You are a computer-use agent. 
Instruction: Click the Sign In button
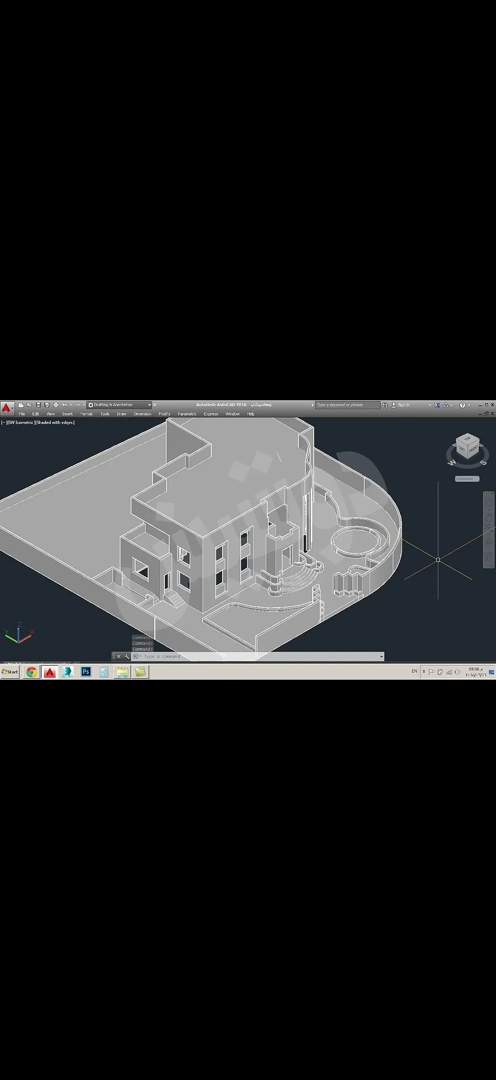(x=401, y=405)
